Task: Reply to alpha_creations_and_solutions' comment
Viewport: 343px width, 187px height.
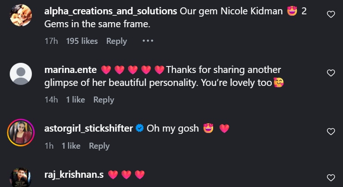Action: point(116,41)
